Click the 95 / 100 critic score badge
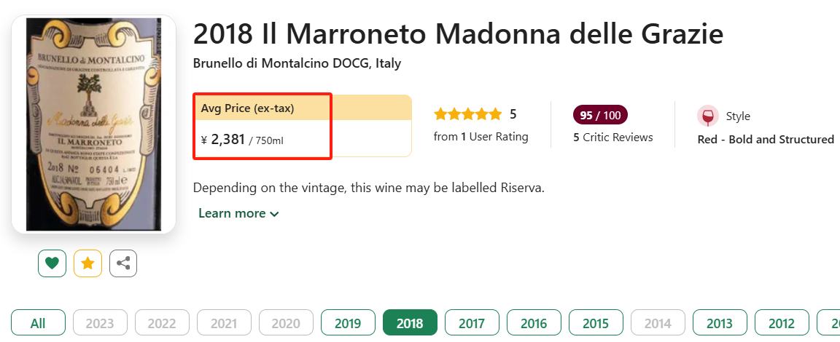 (x=601, y=115)
